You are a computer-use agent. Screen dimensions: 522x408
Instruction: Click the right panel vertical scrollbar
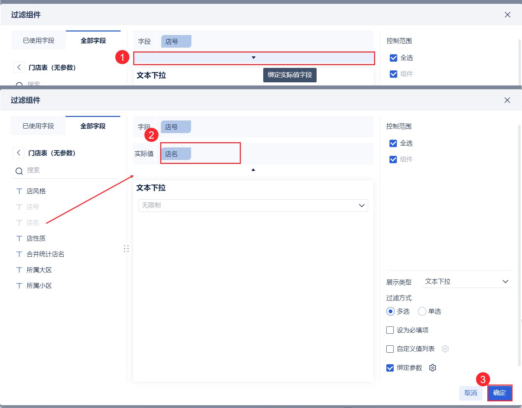(x=520, y=245)
